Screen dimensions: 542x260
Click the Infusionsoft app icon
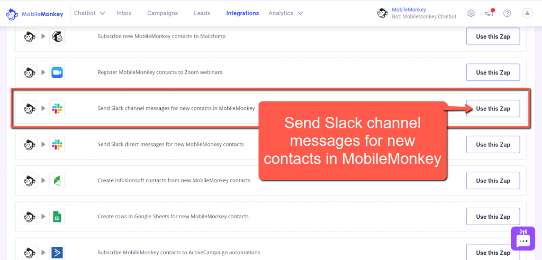click(x=57, y=181)
